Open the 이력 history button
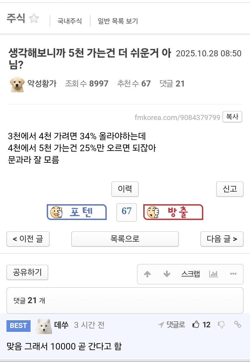 tap(125, 189)
